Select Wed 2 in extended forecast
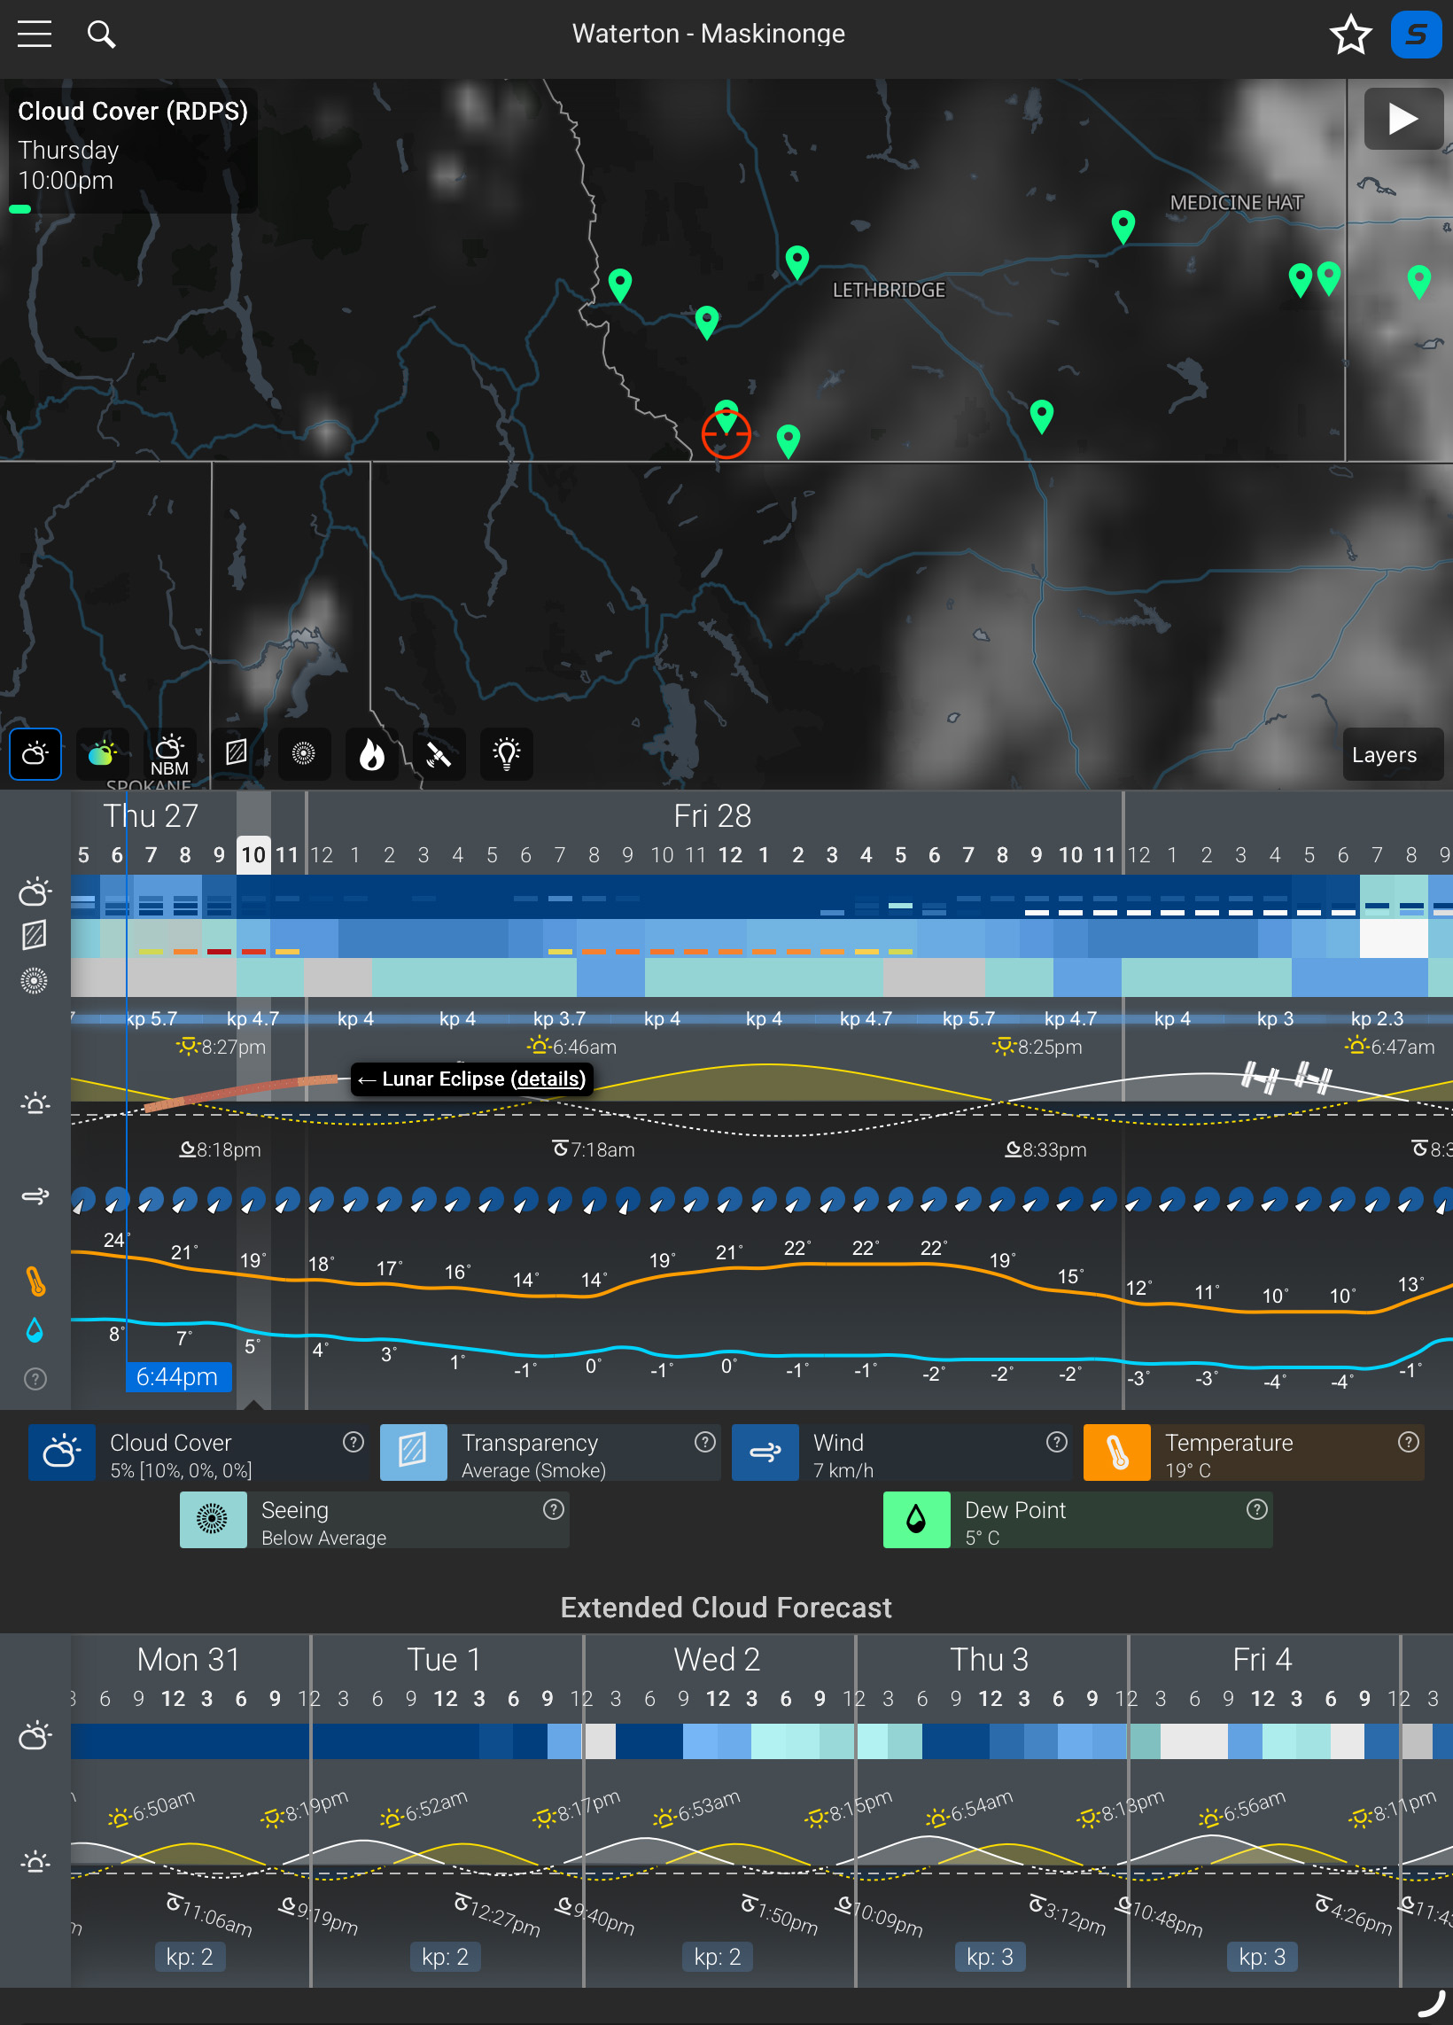 tap(717, 1659)
